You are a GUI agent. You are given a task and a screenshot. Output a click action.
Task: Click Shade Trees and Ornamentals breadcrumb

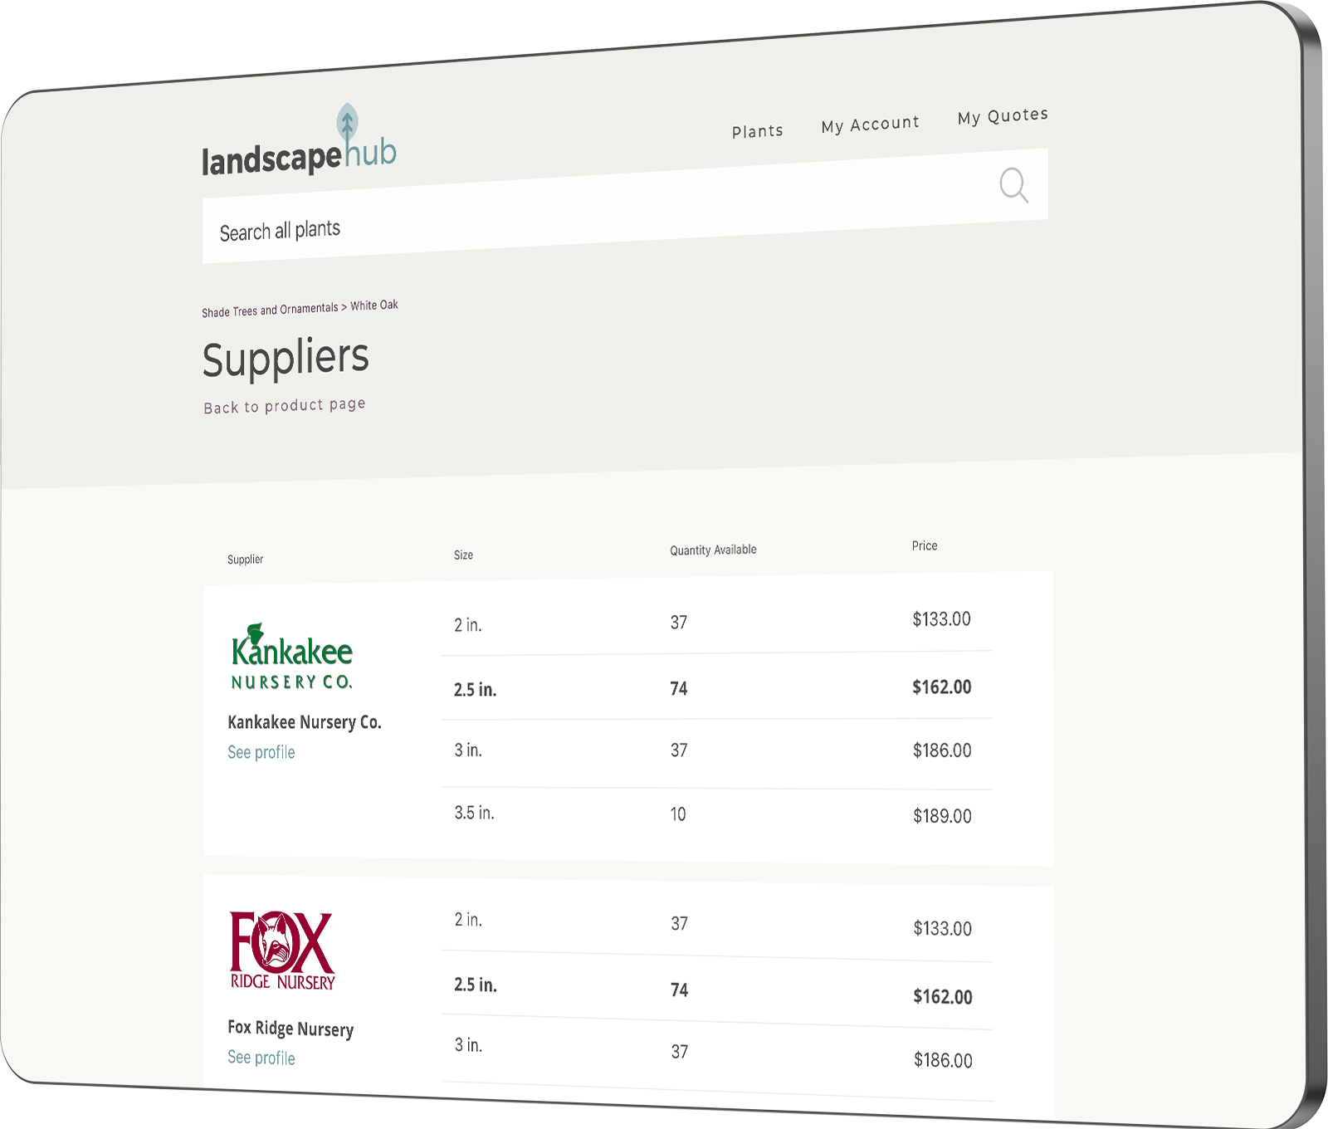tap(270, 310)
